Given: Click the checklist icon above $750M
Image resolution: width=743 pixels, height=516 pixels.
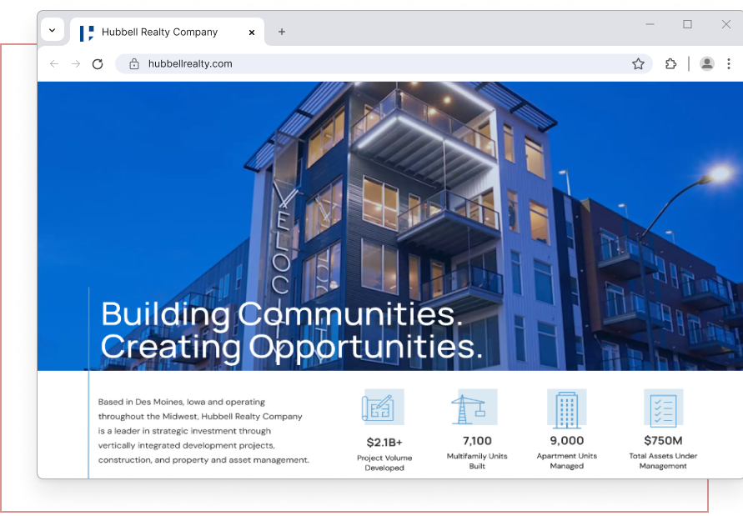Looking at the screenshot, I should (x=663, y=408).
